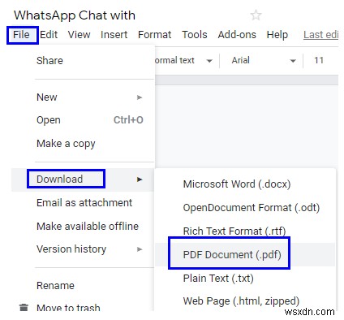Open the View menu
The image size is (344, 320).
coord(79,35)
